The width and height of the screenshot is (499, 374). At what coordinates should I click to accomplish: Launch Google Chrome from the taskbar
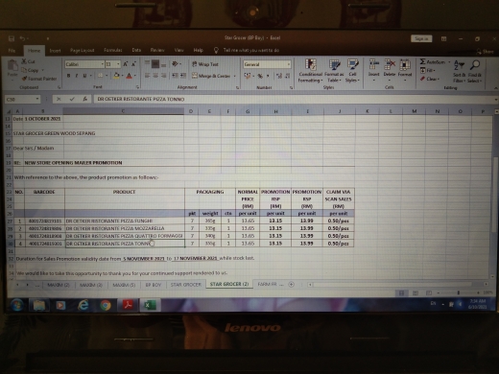pos(106,305)
